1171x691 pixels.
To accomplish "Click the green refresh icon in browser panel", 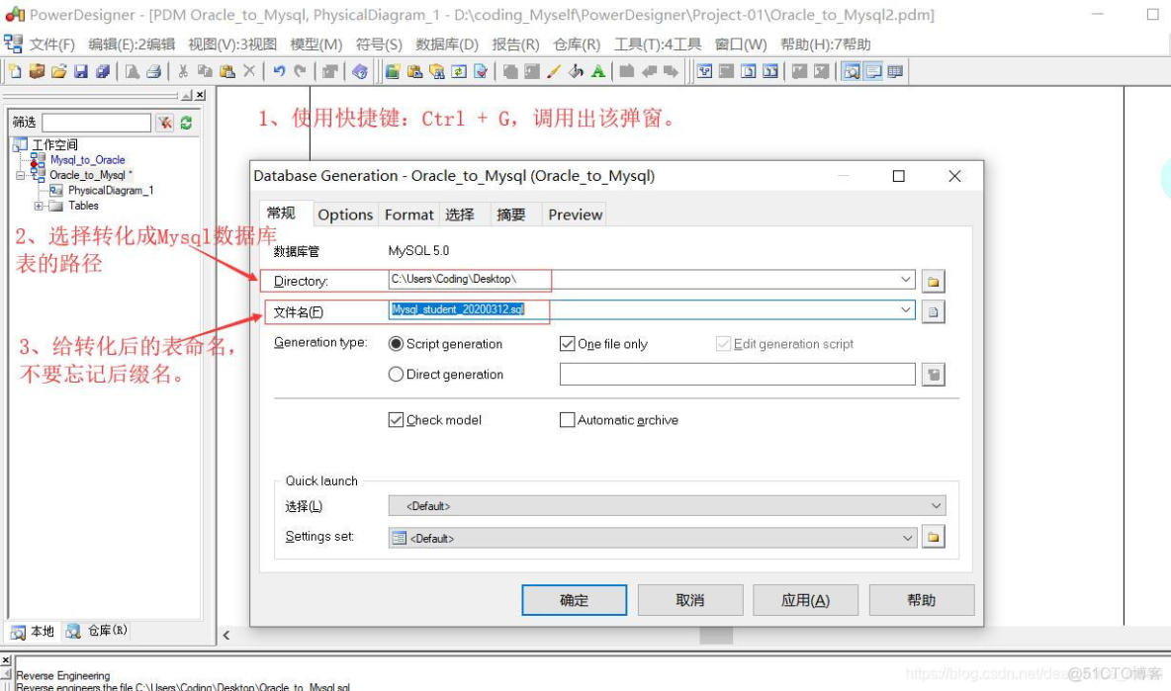I will [186, 123].
